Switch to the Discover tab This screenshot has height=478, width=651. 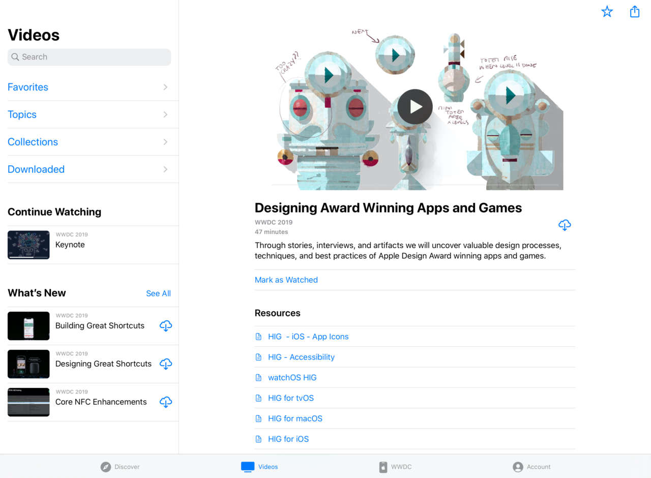tap(120, 467)
